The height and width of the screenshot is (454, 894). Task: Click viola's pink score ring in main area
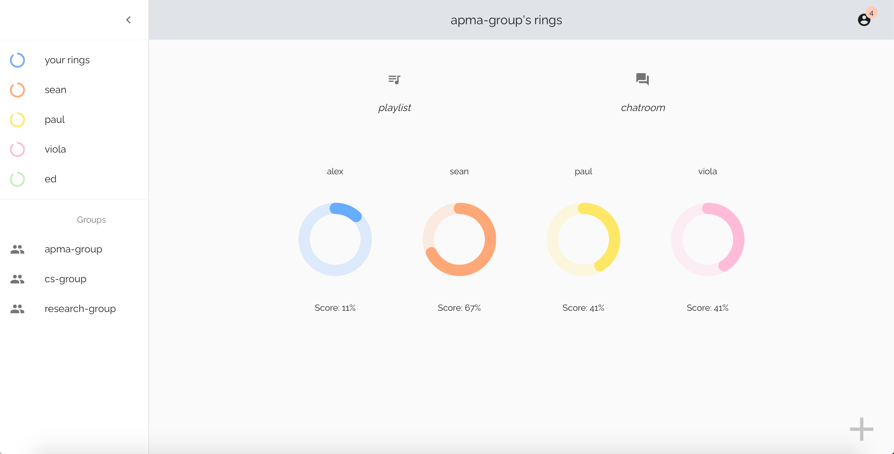(x=708, y=239)
